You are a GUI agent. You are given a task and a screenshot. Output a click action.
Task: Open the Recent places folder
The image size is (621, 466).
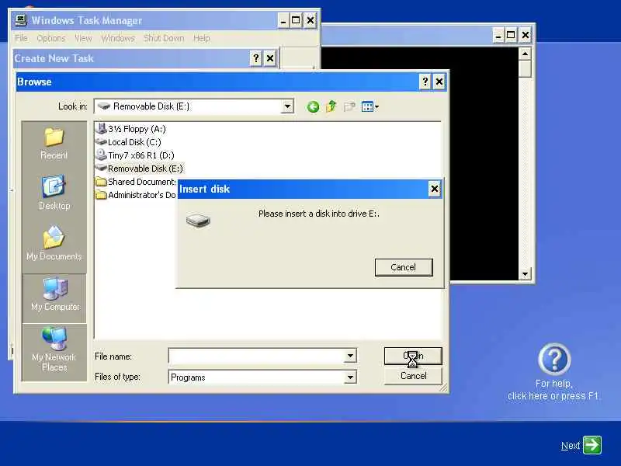[54, 144]
